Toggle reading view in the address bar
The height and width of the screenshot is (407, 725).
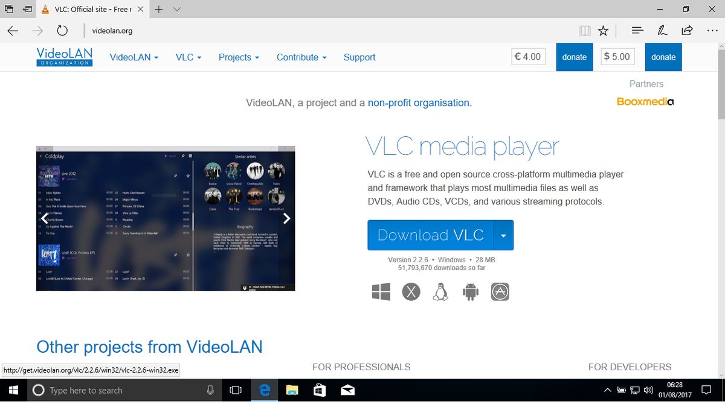pyautogui.click(x=584, y=30)
